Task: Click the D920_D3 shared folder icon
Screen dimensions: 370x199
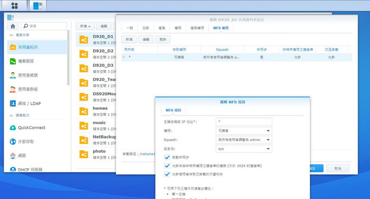Action: click(84, 68)
